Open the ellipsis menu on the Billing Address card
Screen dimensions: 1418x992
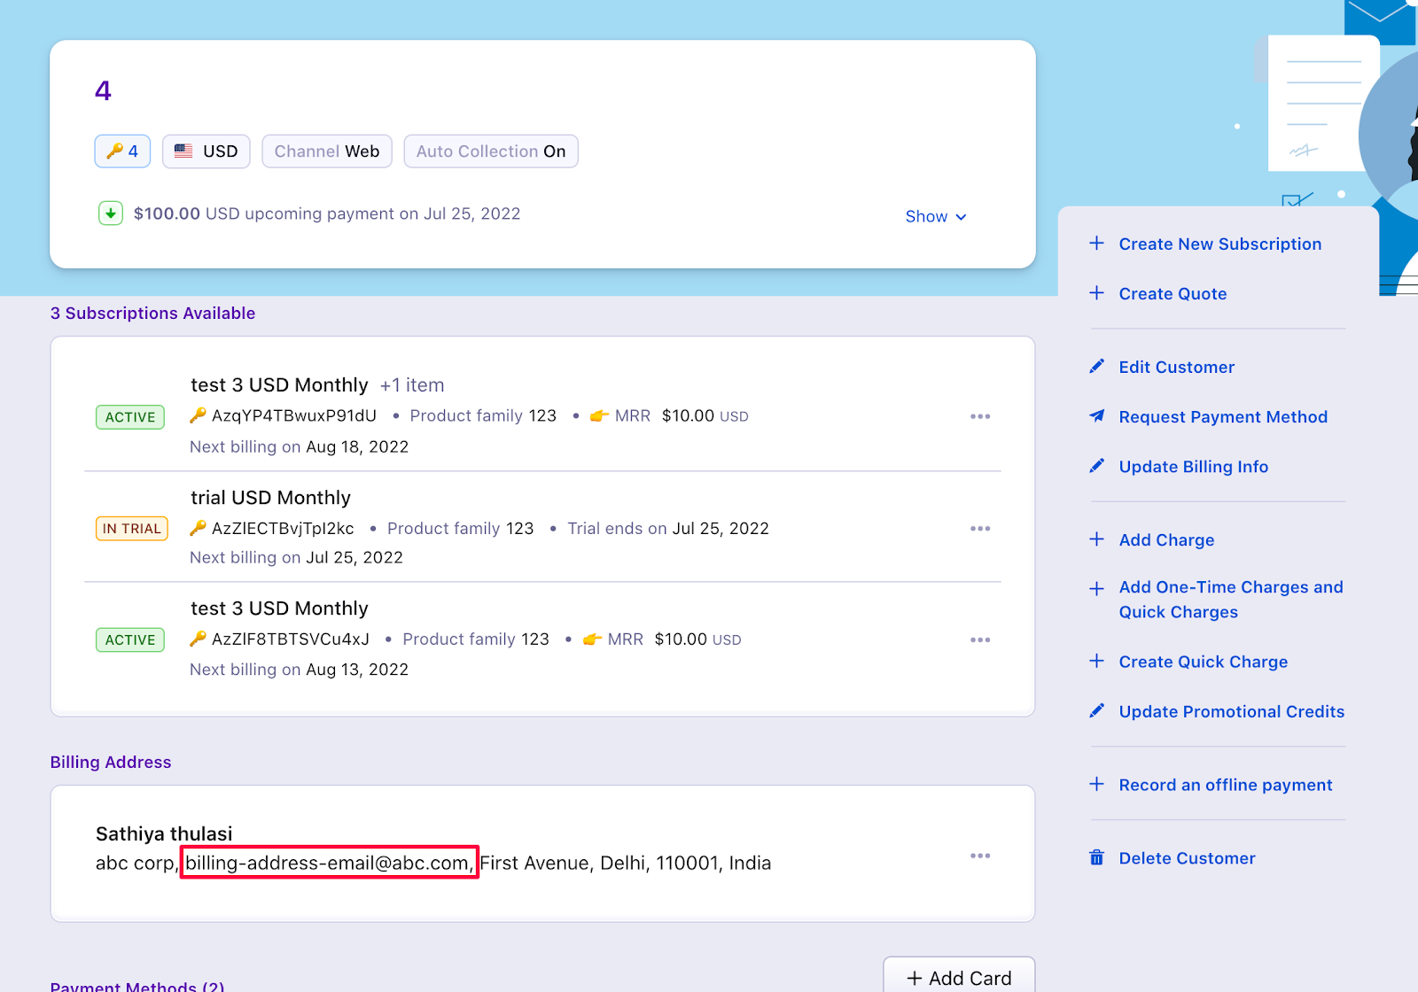pyautogui.click(x=980, y=855)
